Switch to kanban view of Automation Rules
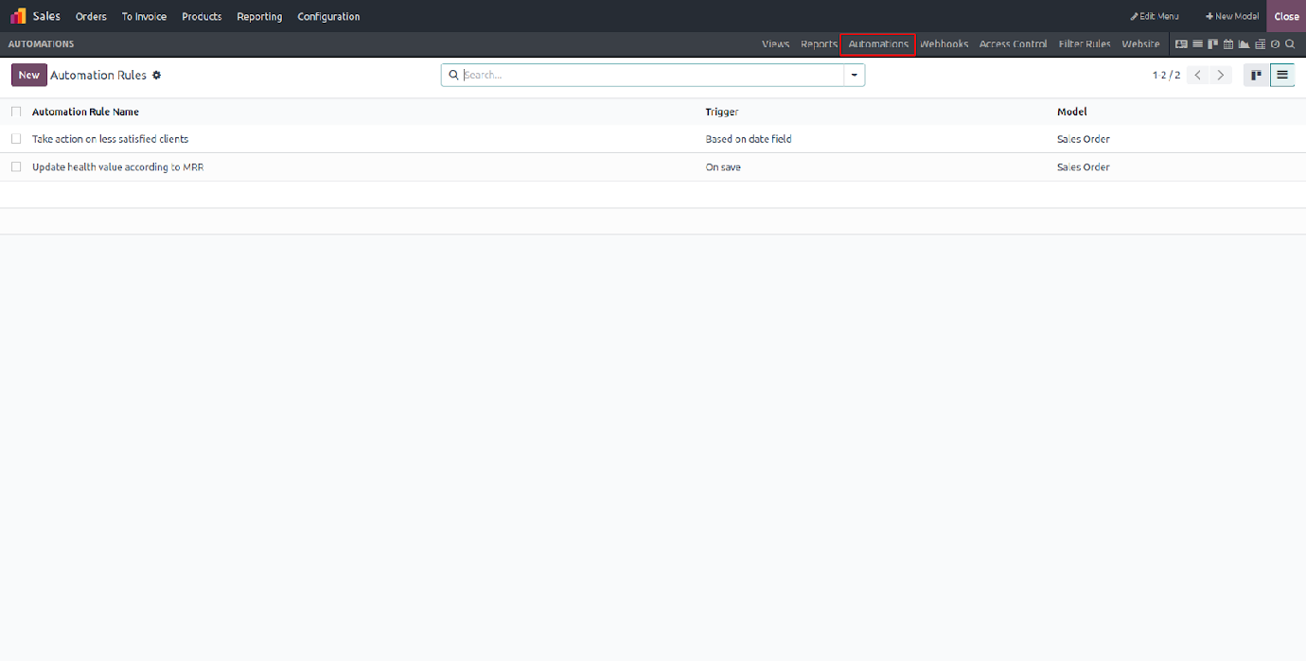The image size is (1306, 661). click(1256, 75)
